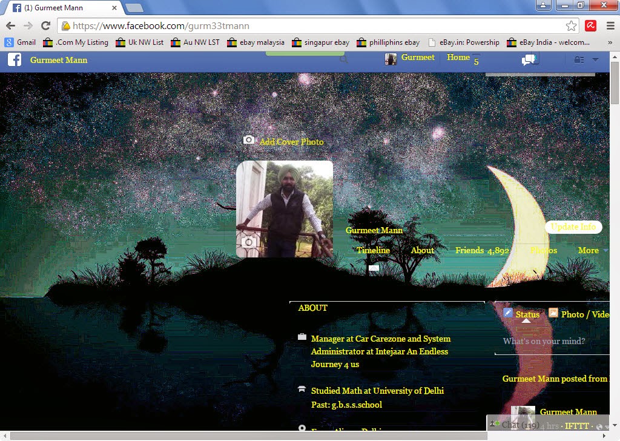
Task: Click red extension icon in toolbar
Action: pos(591,25)
